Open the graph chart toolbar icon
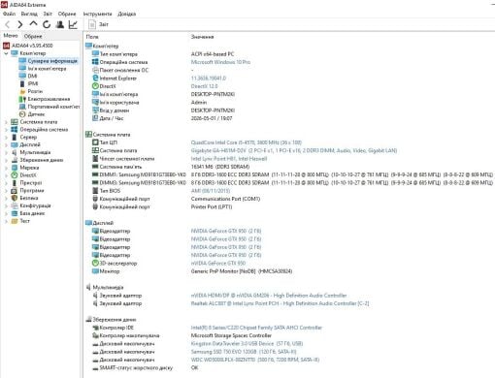Viewport: 495px width, 378px height. 73,24
